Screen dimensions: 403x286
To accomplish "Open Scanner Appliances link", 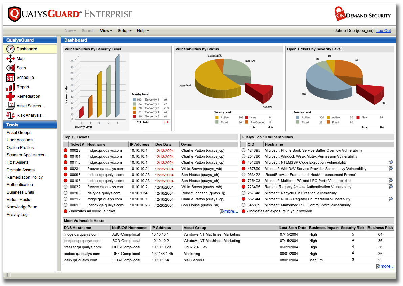I will point(25,155).
